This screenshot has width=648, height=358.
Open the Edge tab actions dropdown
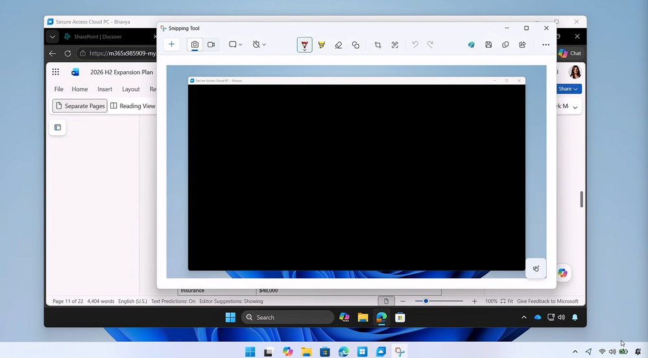[x=53, y=37]
